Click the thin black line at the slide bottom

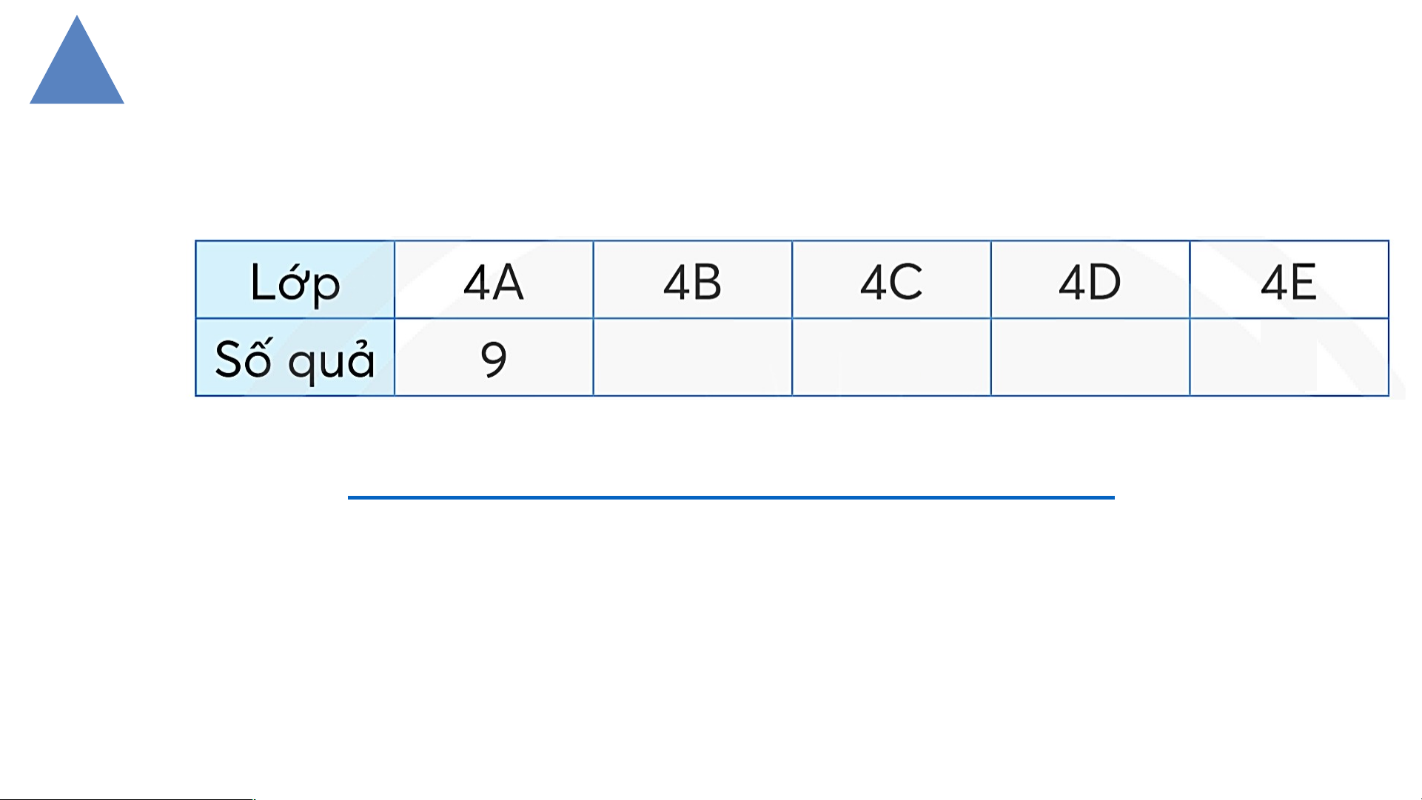(x=127, y=799)
